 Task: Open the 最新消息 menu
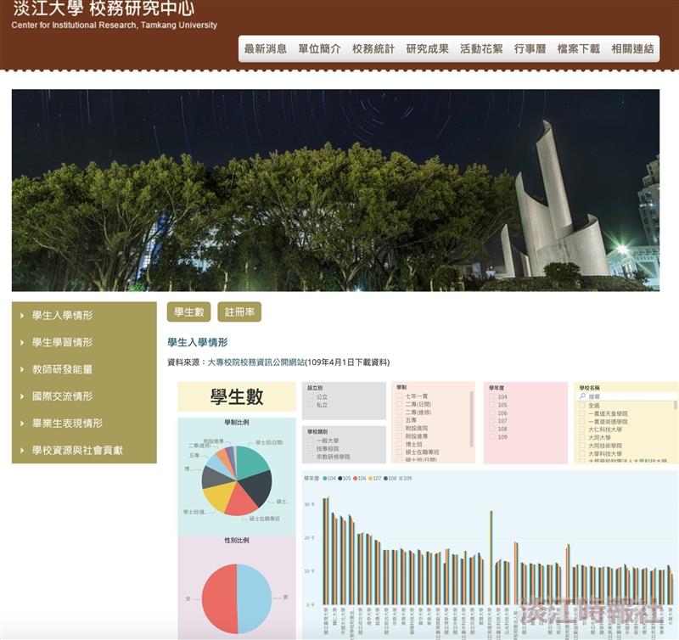click(x=266, y=49)
